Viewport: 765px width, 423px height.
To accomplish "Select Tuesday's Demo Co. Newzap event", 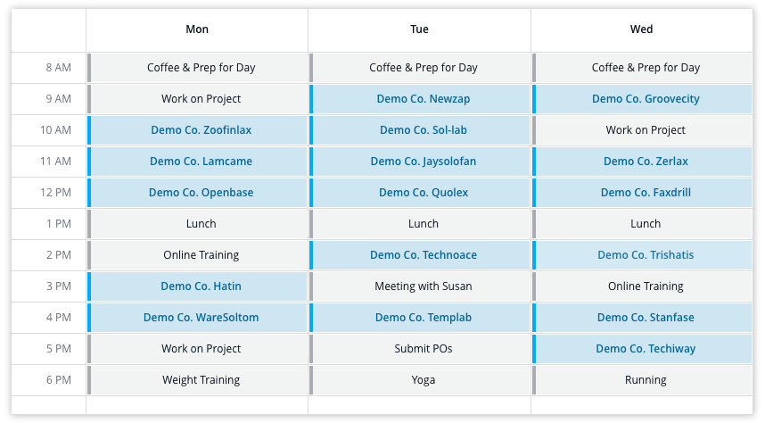I will point(424,99).
